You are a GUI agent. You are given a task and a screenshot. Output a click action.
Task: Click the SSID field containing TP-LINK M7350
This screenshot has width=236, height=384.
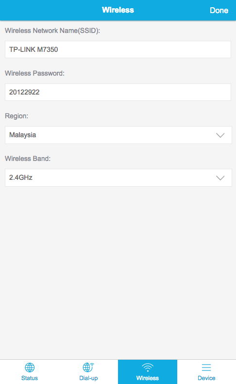pyautogui.click(x=118, y=49)
